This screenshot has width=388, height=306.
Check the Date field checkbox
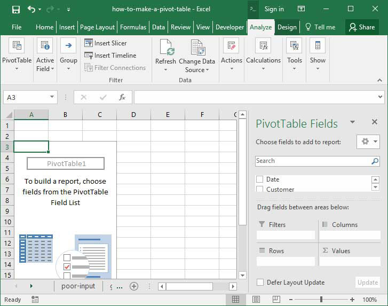point(259,179)
